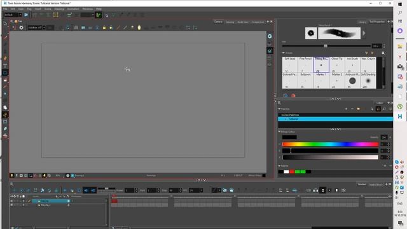The width and height of the screenshot is (407, 229).
Task: Open the gear settings icon in Camera toolbar
Action: click(21, 27)
